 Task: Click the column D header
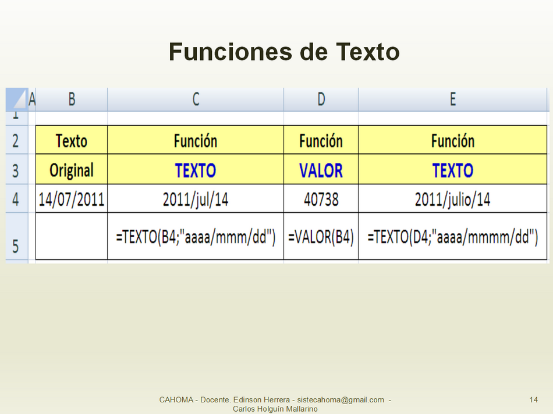coord(321,99)
